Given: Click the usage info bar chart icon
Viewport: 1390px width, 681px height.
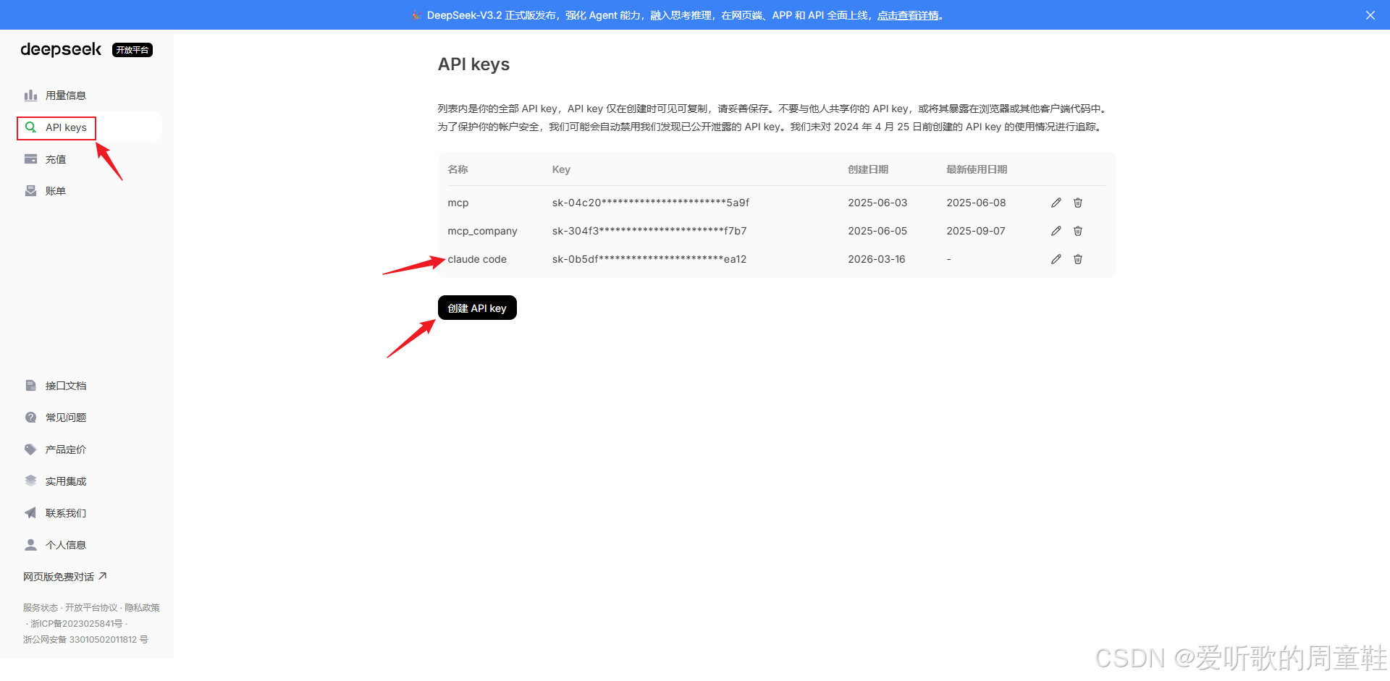Looking at the screenshot, I should pyautogui.click(x=30, y=96).
